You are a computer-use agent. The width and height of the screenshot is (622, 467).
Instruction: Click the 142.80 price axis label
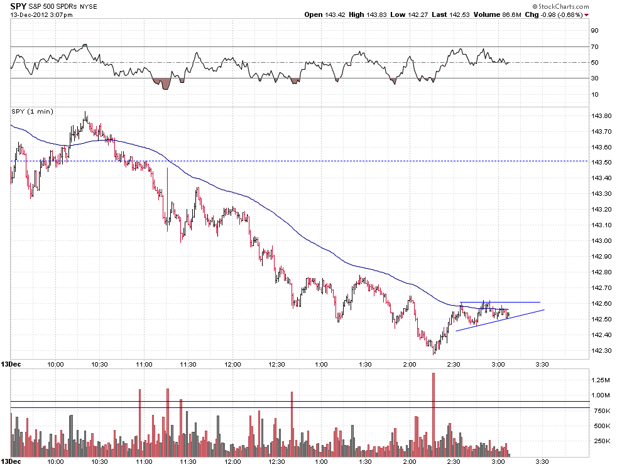click(601, 272)
